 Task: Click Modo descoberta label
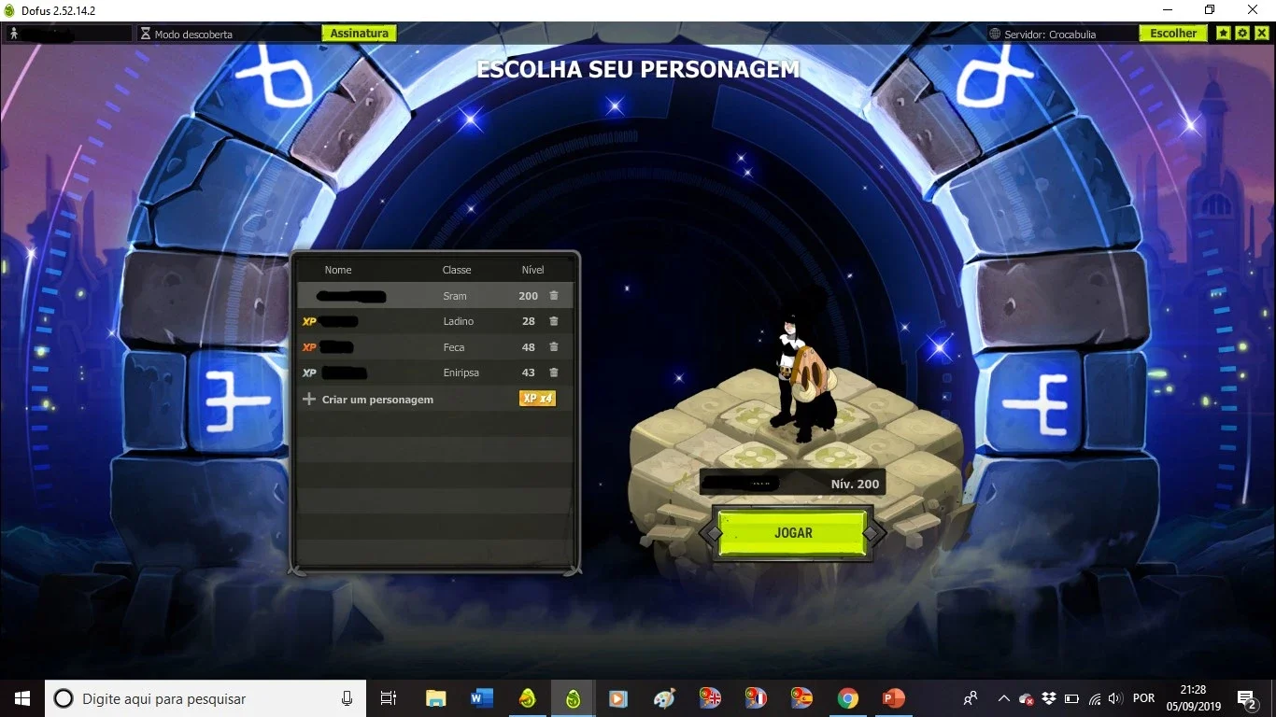(193, 35)
